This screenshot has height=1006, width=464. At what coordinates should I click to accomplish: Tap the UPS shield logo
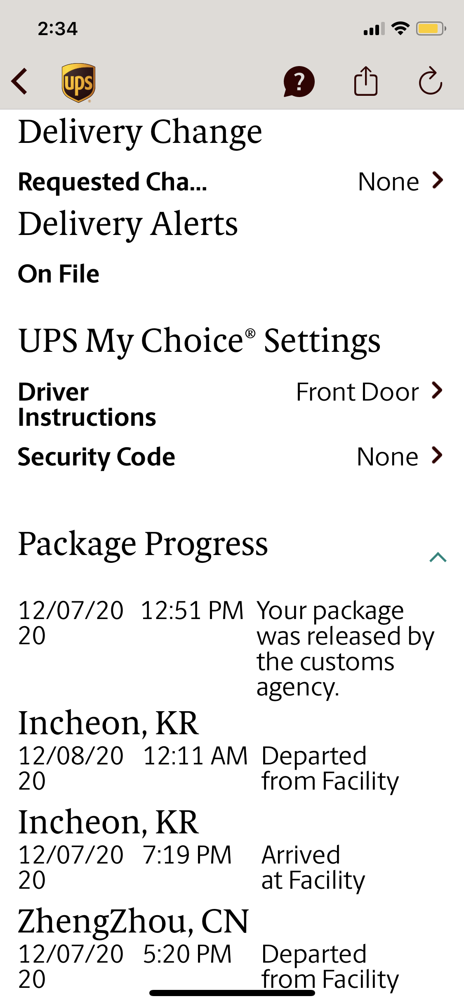coord(78,82)
